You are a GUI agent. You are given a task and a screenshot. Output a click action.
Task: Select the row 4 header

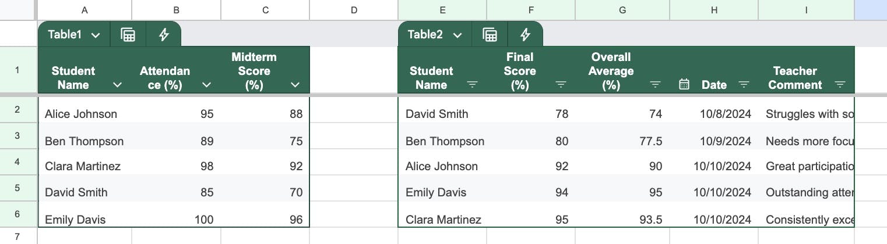pyautogui.click(x=17, y=162)
